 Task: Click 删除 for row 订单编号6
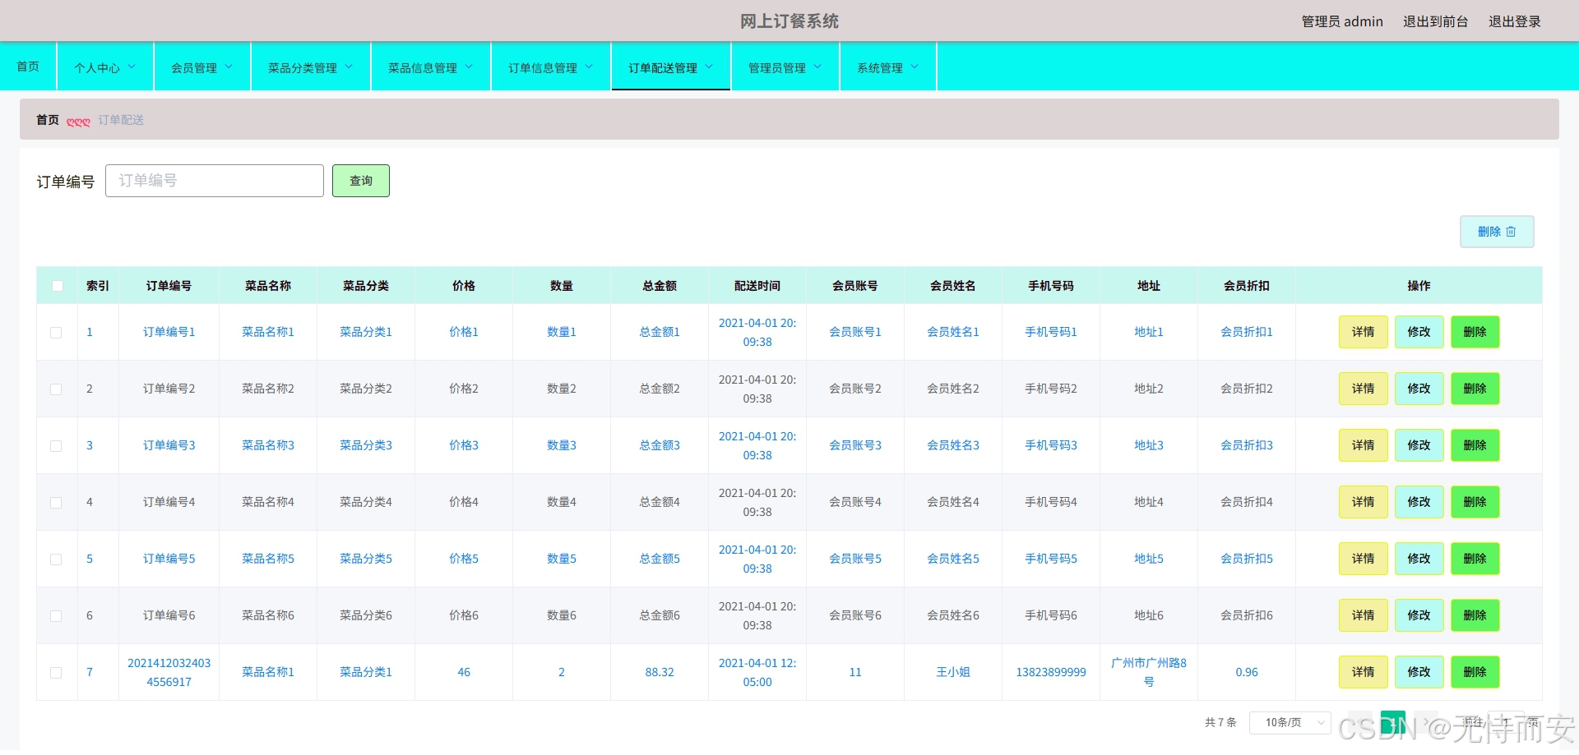[x=1475, y=615]
